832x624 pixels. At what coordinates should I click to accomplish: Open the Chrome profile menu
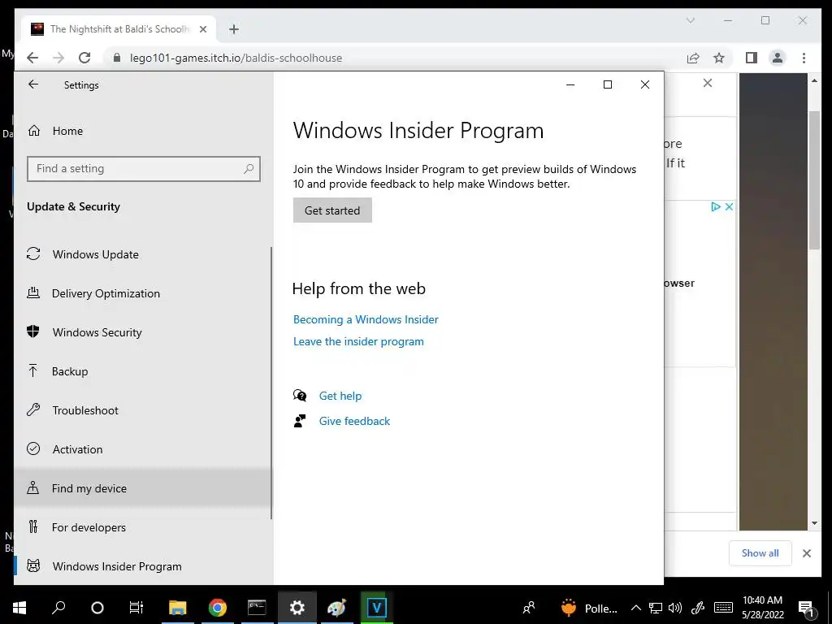(778, 58)
